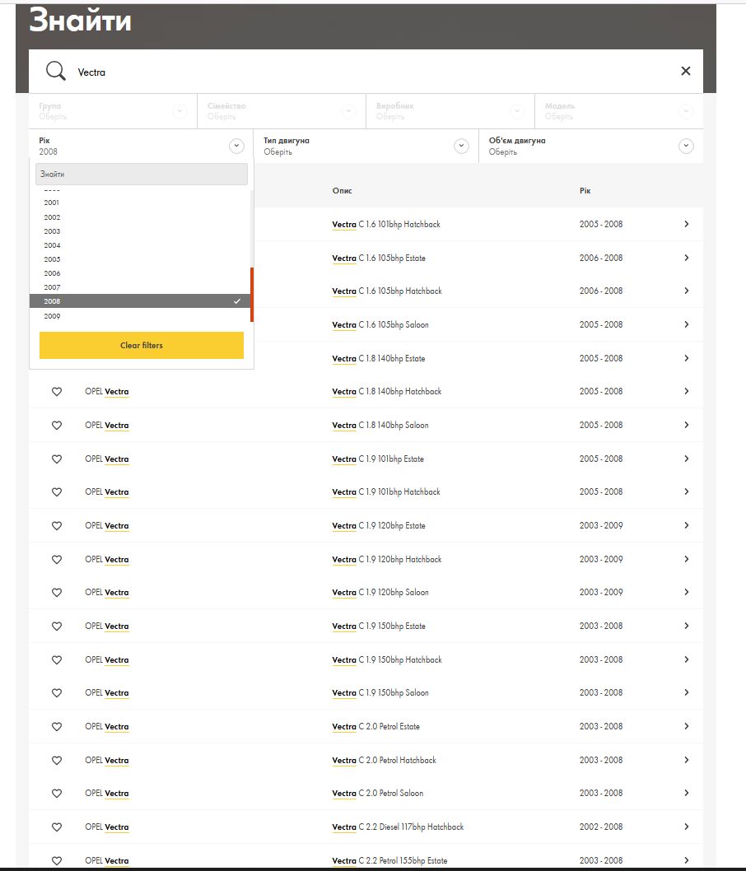
Task: Click the year filter Знайти field
Action: coord(142,174)
